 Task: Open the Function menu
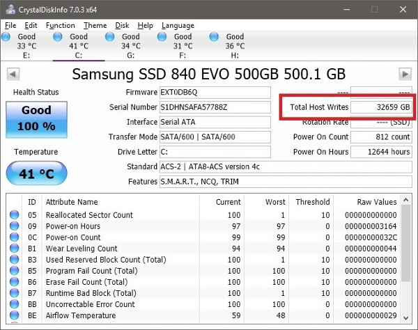[60, 26]
